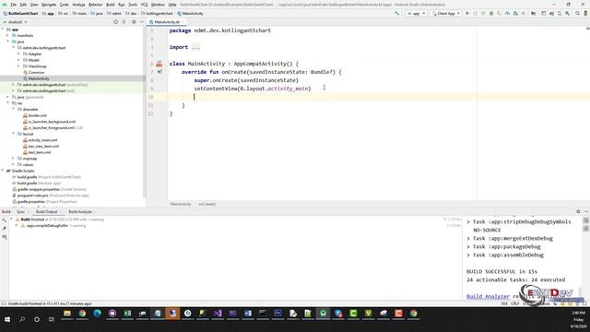The width and height of the screenshot is (590, 332).
Task: Run the app with the green play button
Action: [x=467, y=13]
